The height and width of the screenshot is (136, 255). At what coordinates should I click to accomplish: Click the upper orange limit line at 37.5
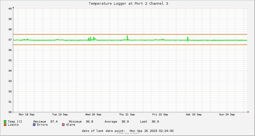tap(130, 34)
